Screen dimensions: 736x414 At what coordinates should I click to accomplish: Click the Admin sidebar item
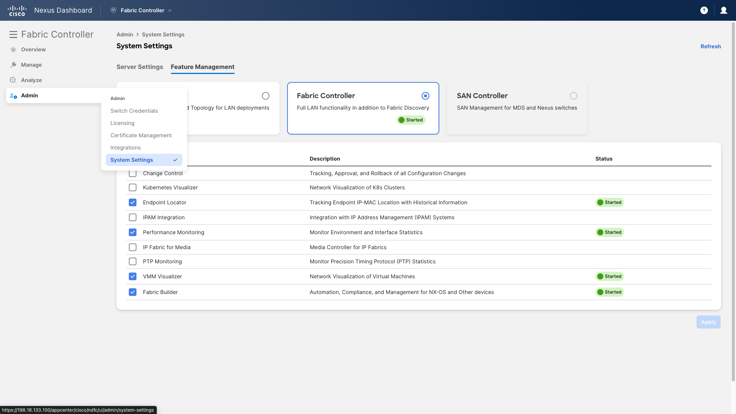pyautogui.click(x=54, y=95)
